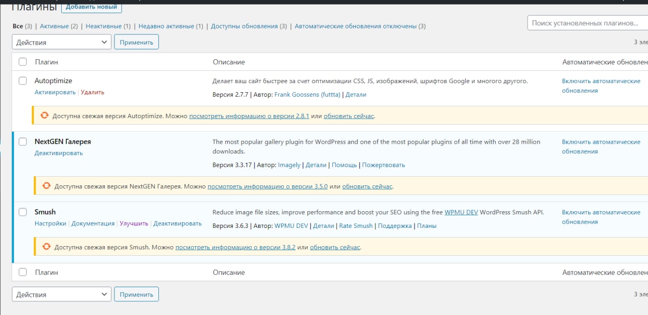This screenshot has height=315, width=648.
Task: Open Детали link for NextGEN Галерея
Action: (x=316, y=165)
